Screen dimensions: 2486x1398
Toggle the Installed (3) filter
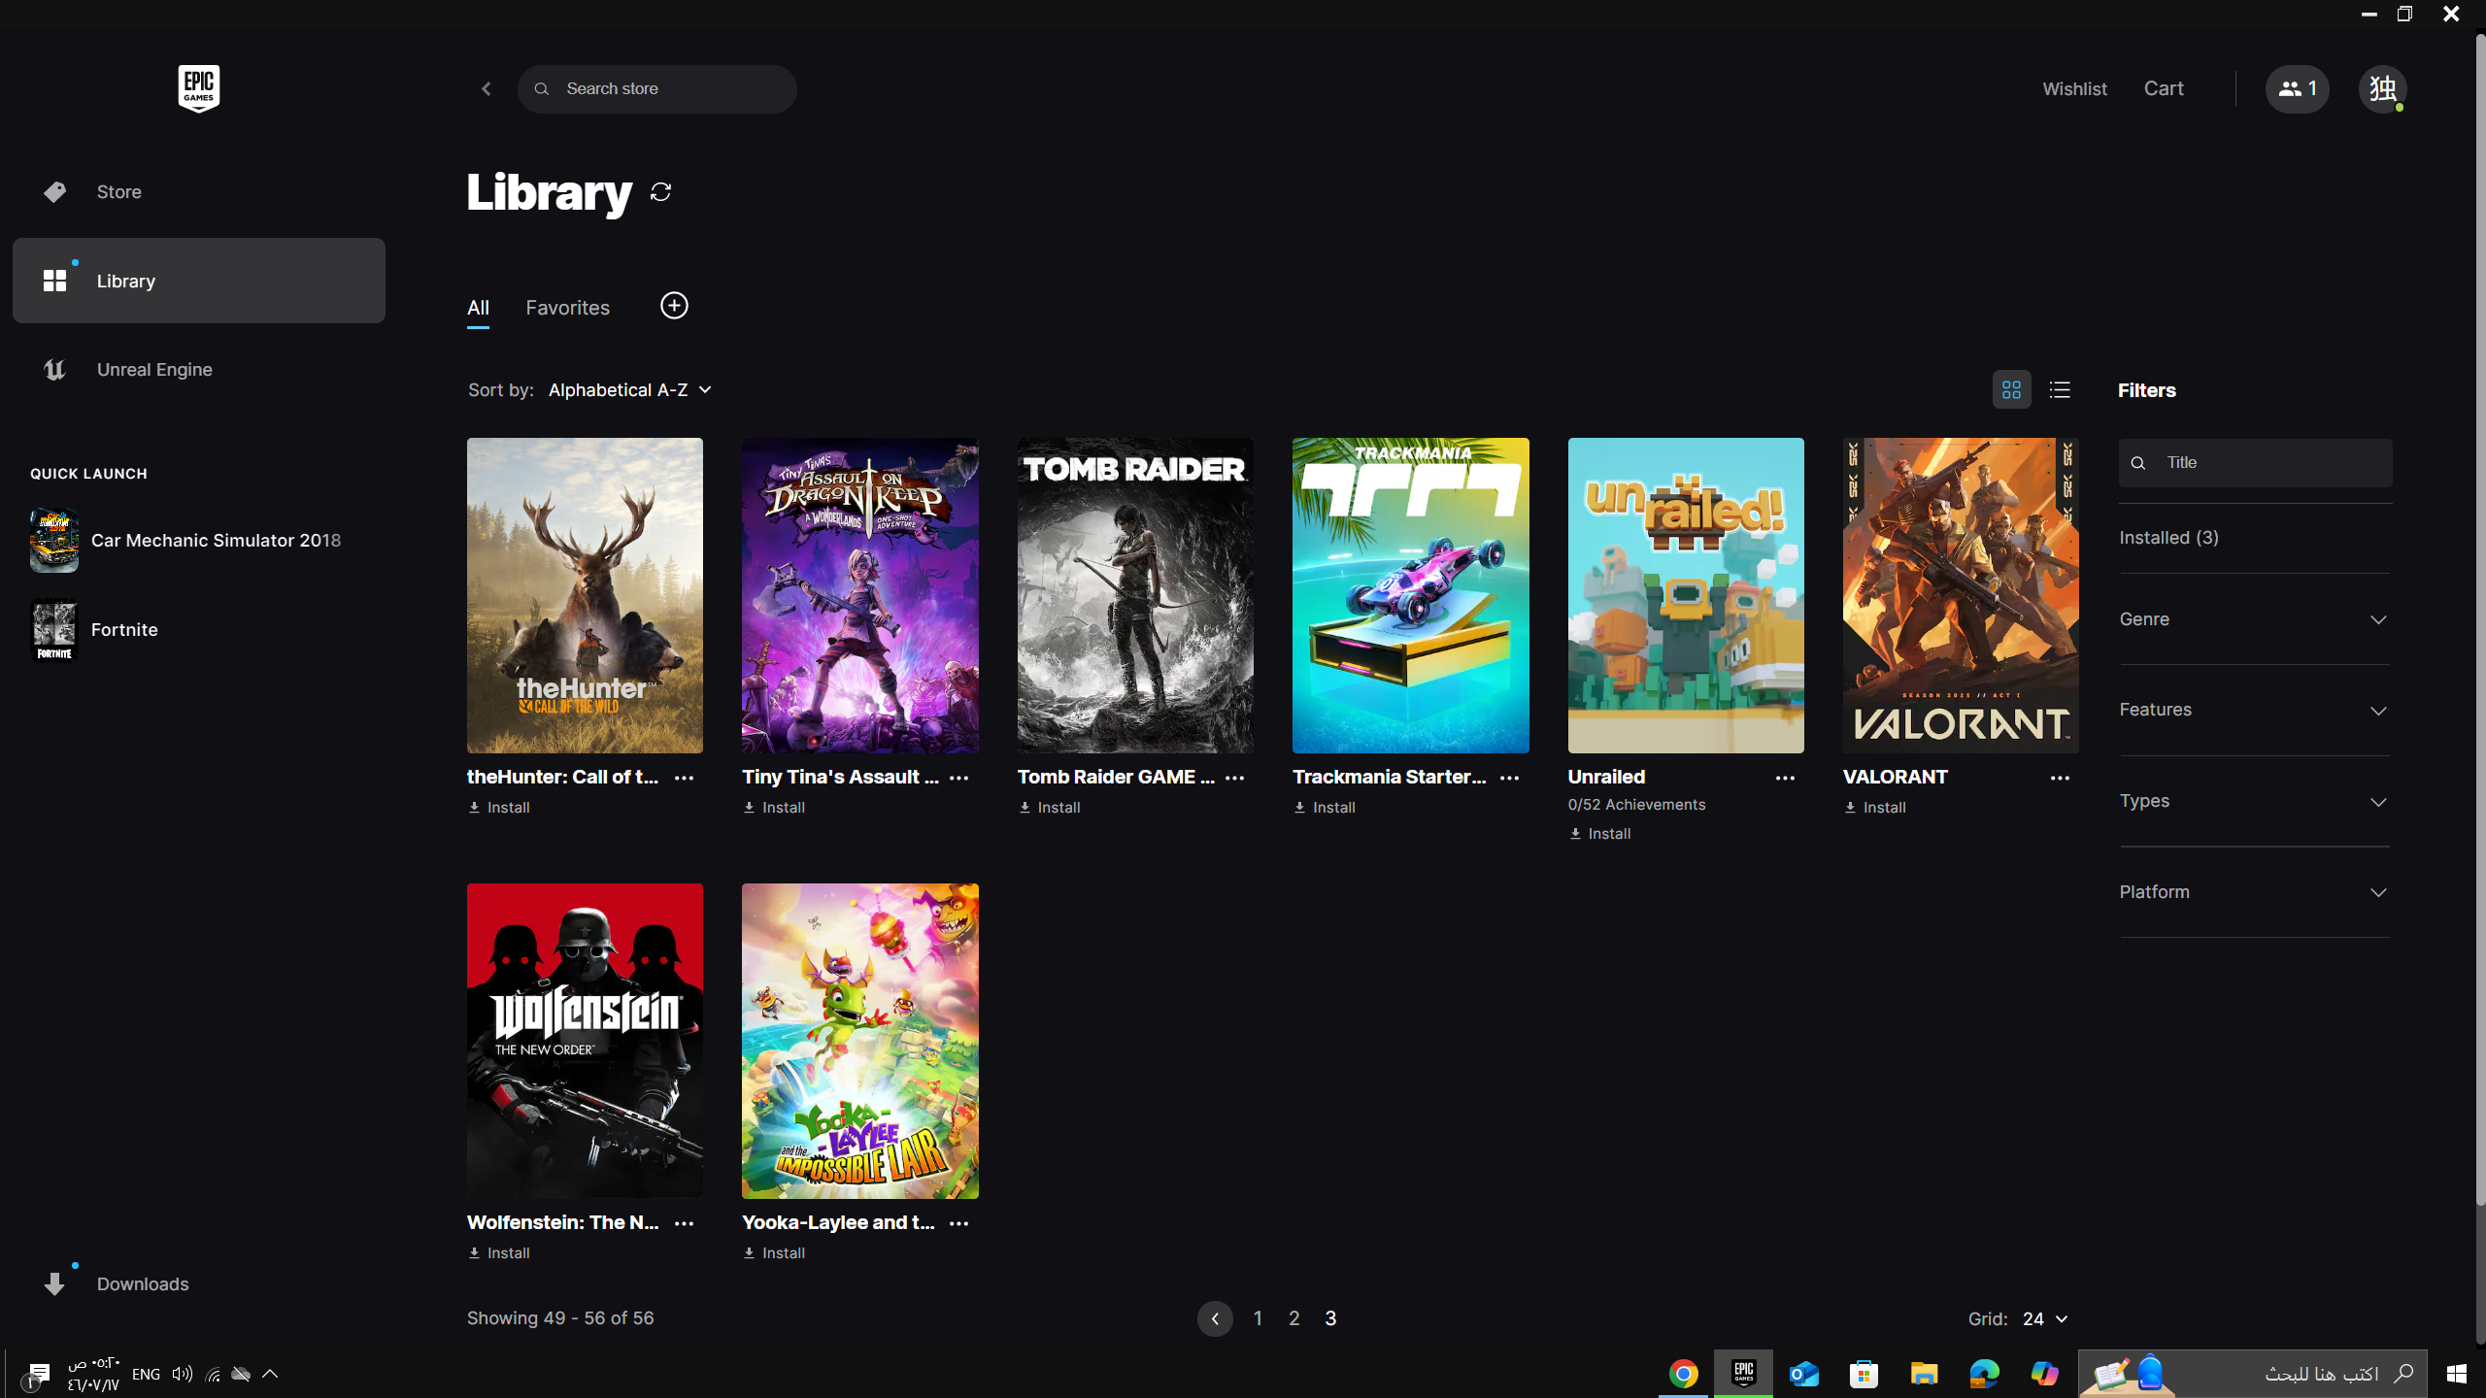point(2168,538)
